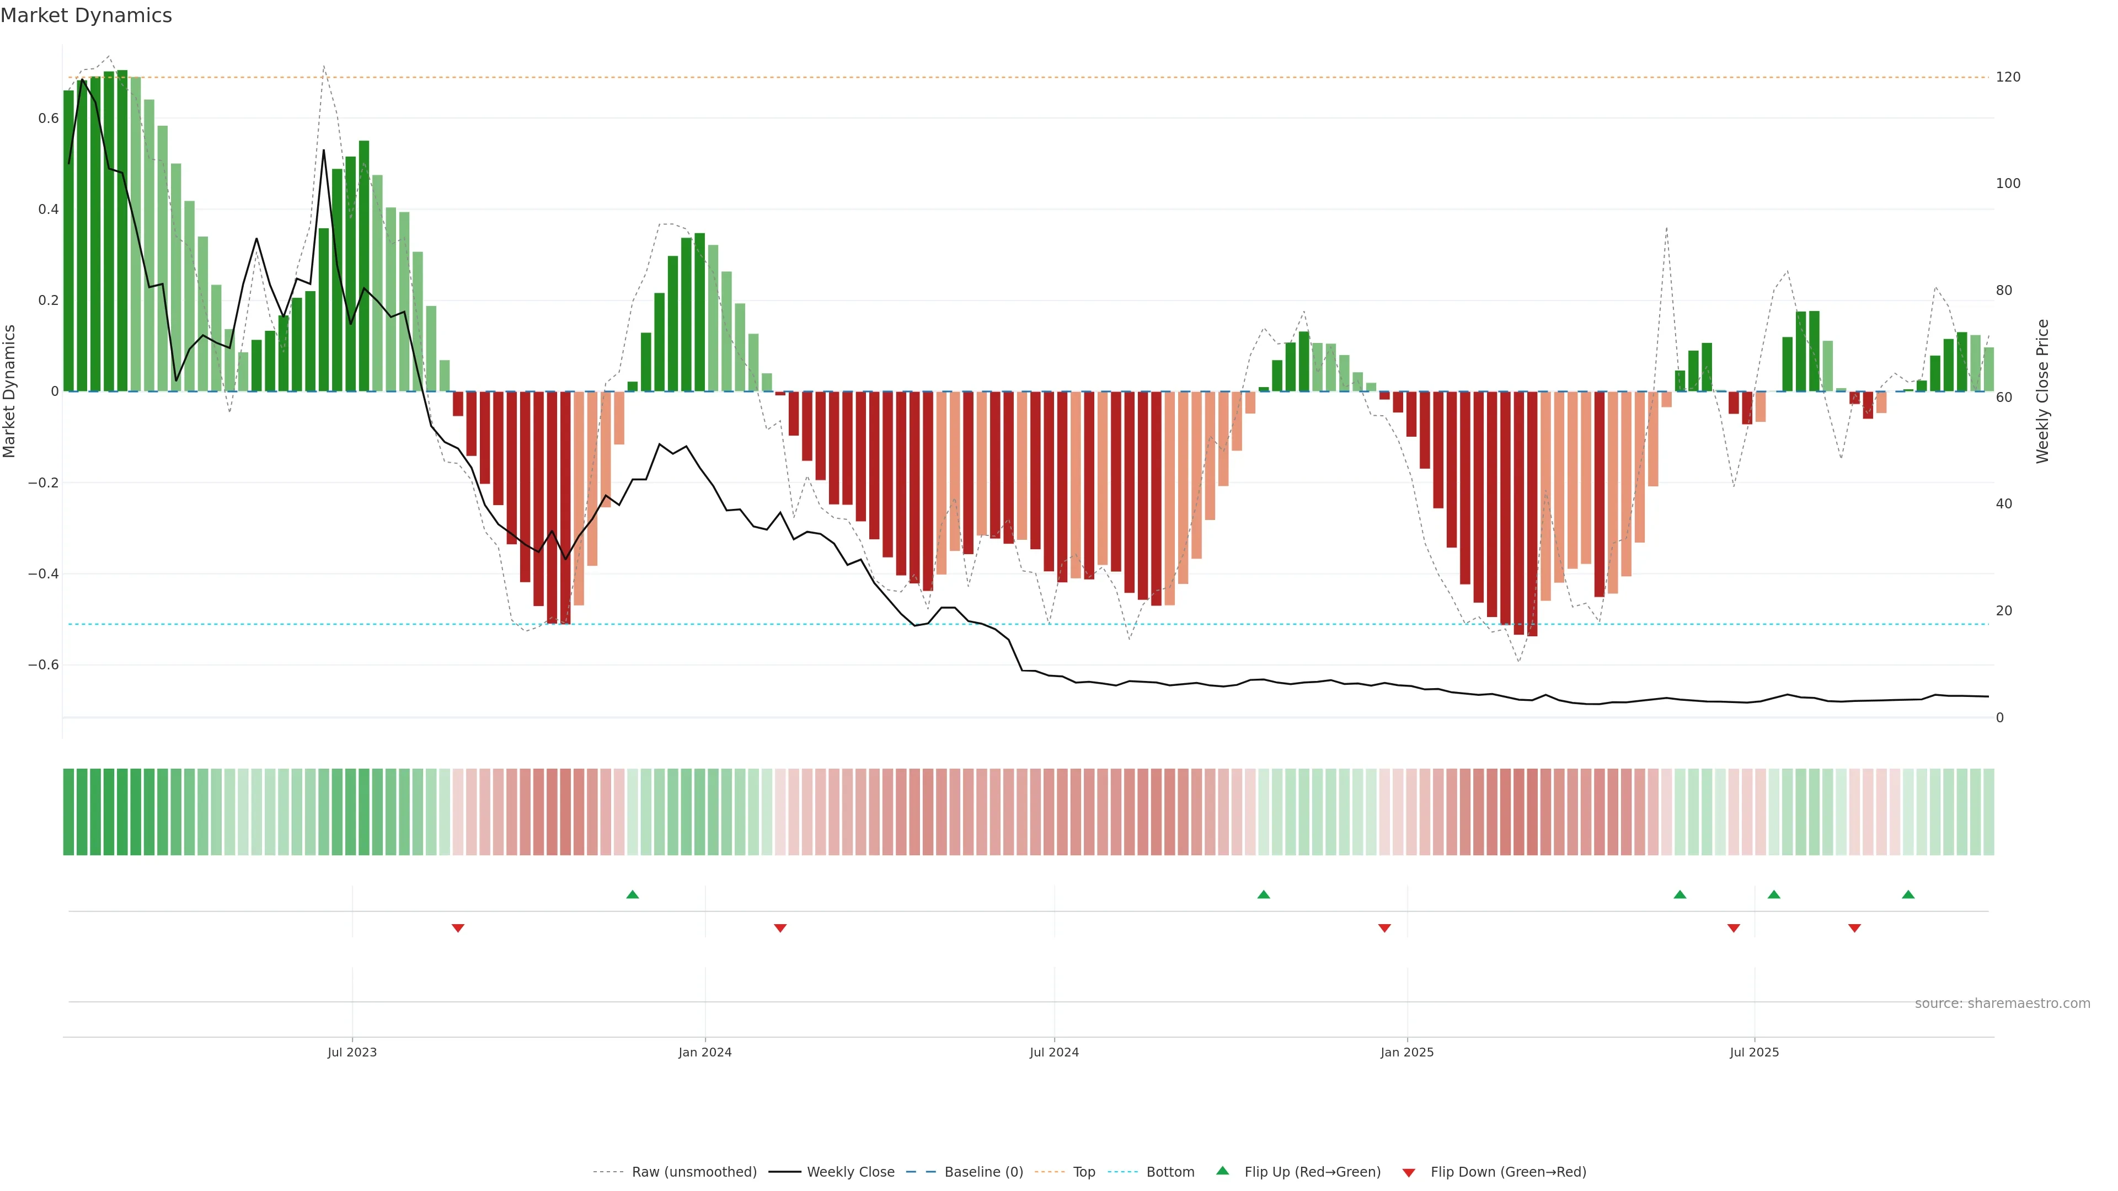
Task: Click the red flip-down marker near Dec 2024
Action: coord(1384,928)
